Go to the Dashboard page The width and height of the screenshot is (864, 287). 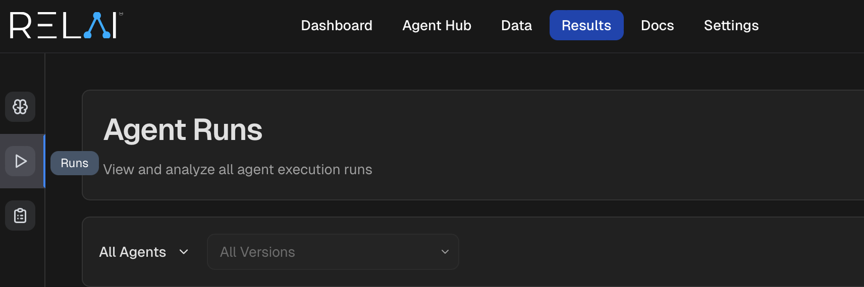(337, 25)
